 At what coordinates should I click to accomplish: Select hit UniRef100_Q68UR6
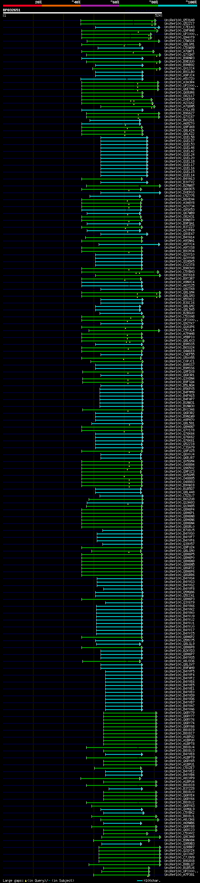(179, 92)
